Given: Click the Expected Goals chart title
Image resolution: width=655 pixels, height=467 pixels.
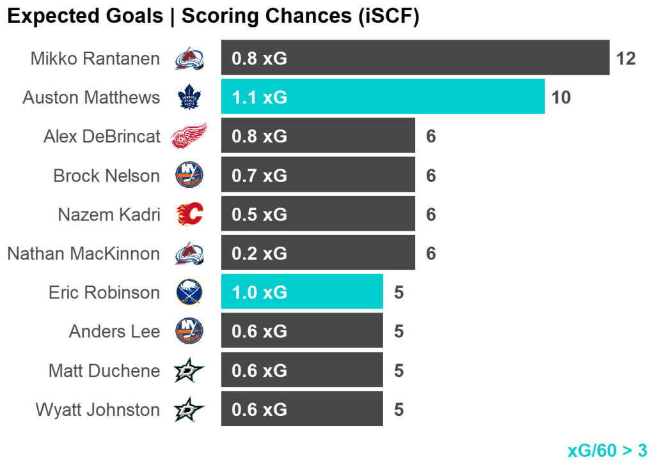Looking at the screenshot, I should tap(213, 17).
